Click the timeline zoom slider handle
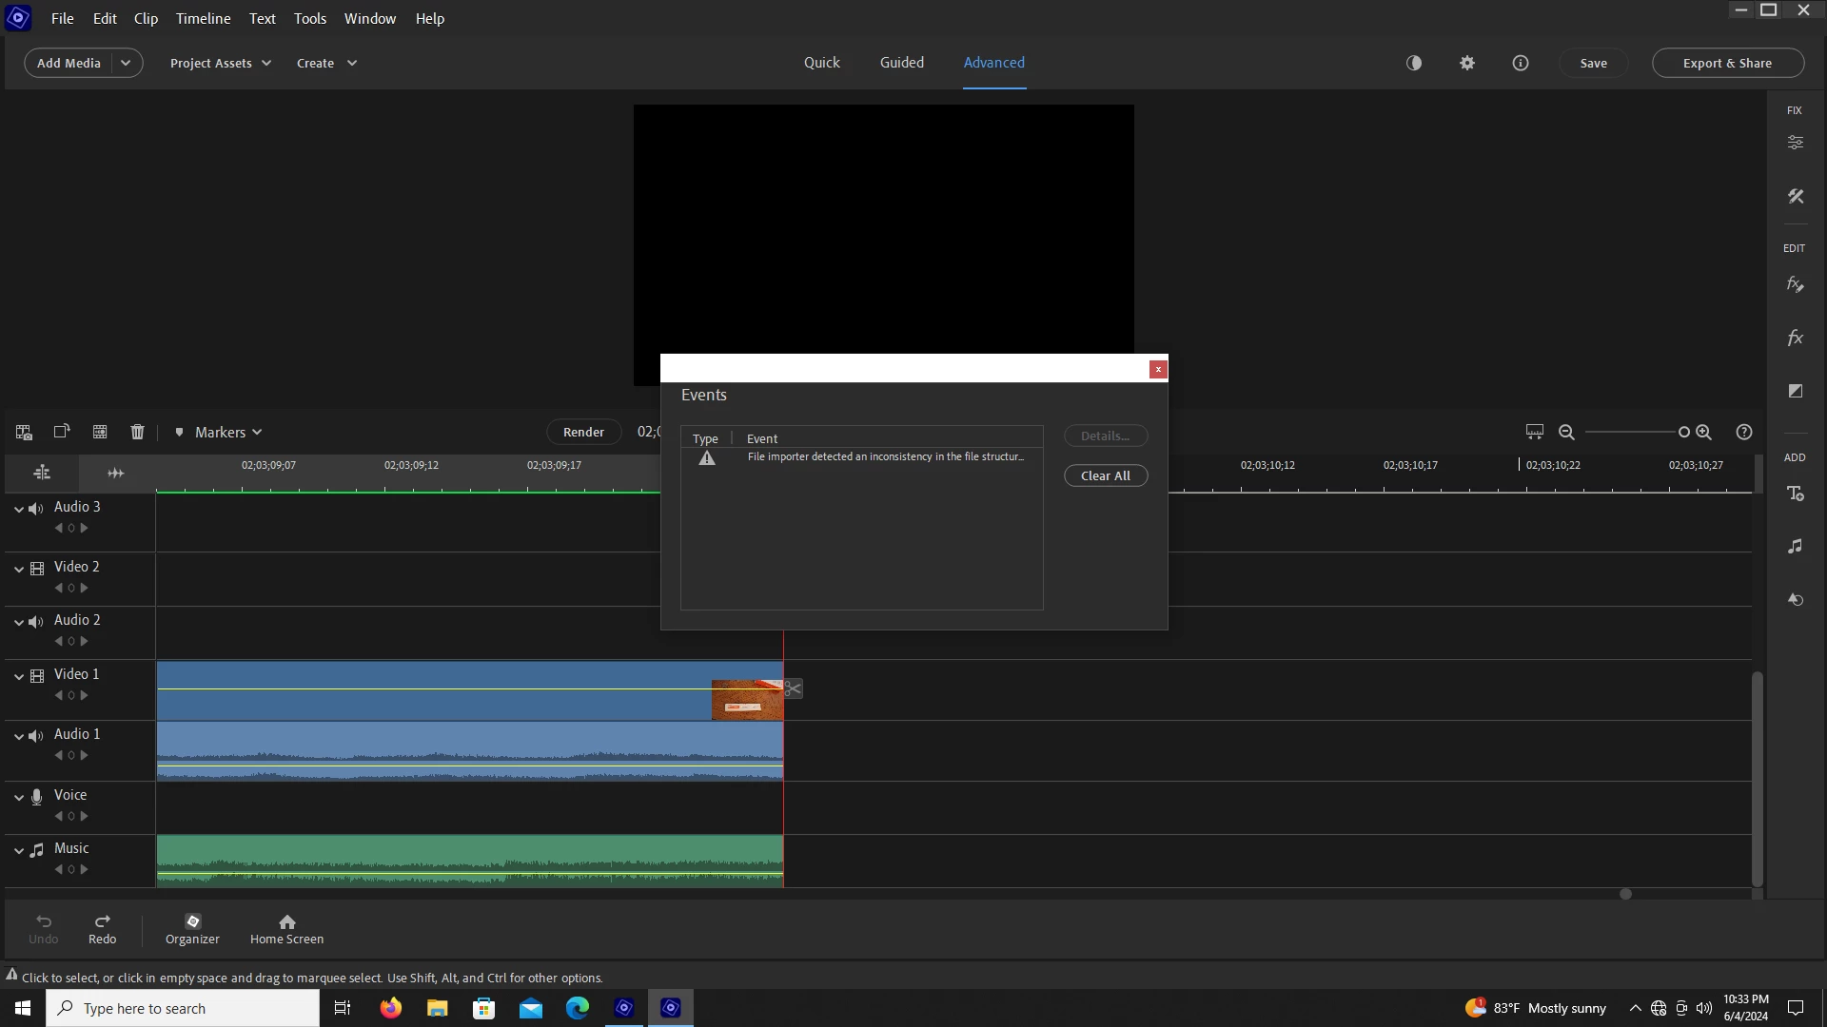The height and width of the screenshot is (1027, 1827). click(x=1683, y=432)
